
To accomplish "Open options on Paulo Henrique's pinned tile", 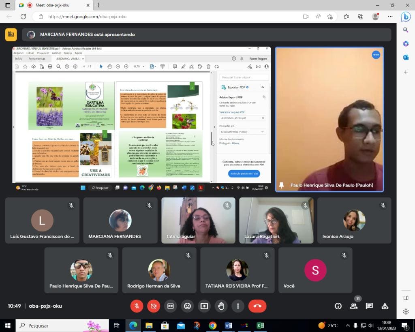I will pos(376,55).
